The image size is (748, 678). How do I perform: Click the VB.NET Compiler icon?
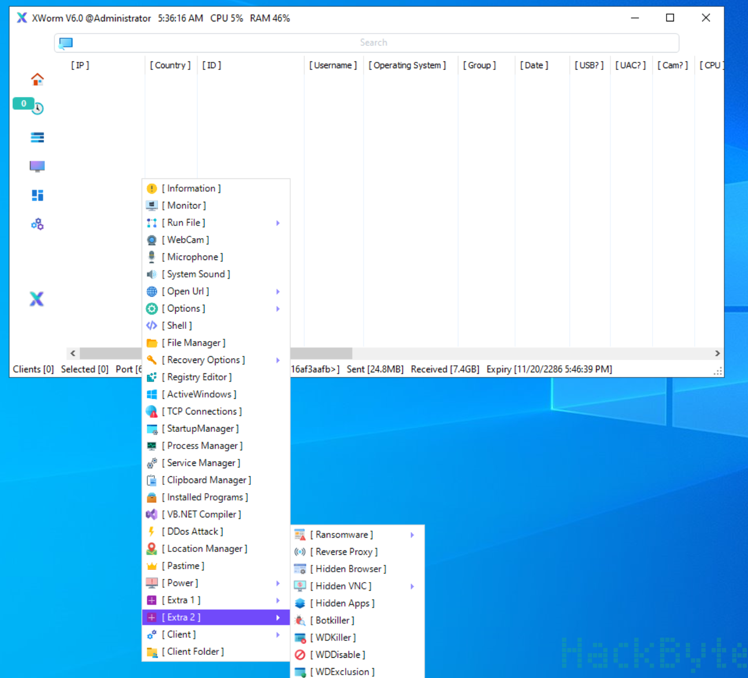pos(151,514)
